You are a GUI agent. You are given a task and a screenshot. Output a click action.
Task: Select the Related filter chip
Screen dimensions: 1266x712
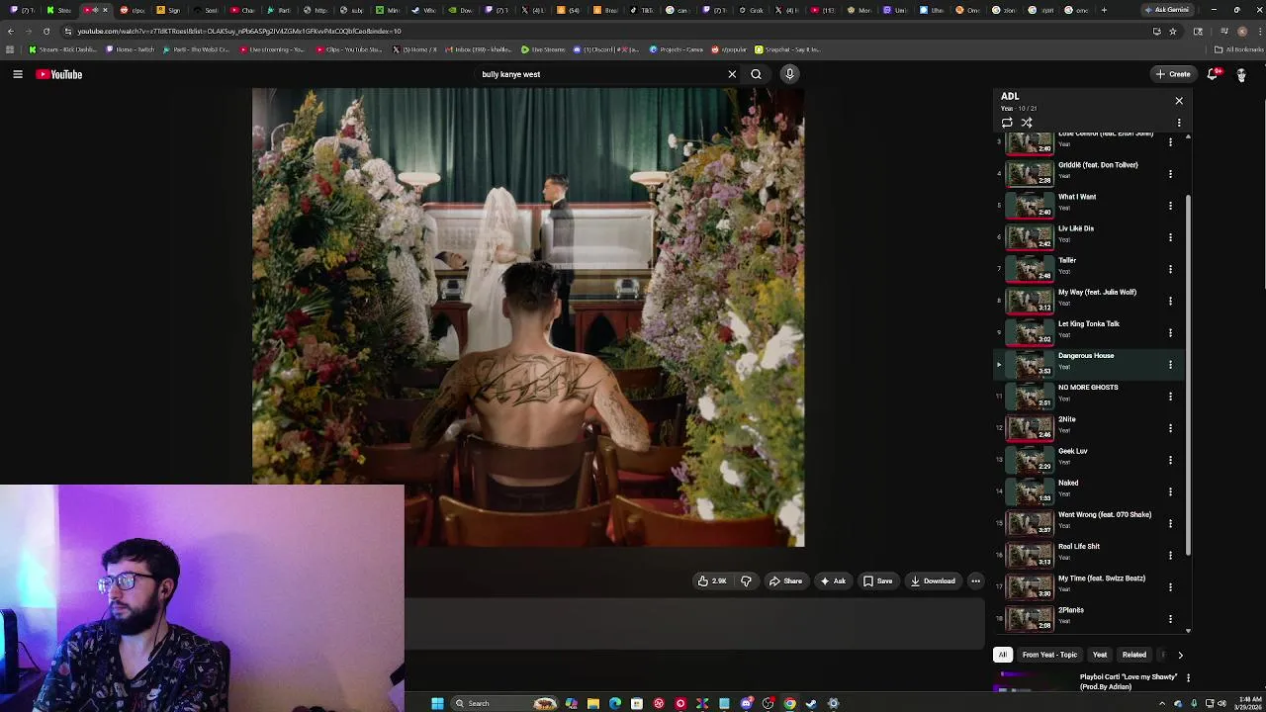point(1134,655)
